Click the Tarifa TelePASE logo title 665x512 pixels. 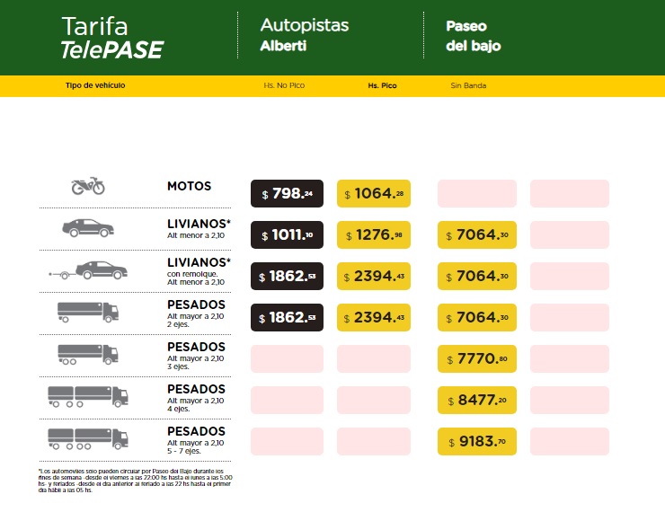click(112, 37)
